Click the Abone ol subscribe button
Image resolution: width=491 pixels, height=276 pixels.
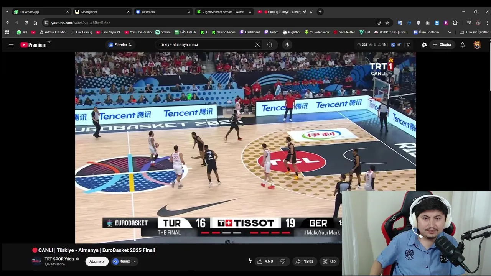click(97, 261)
